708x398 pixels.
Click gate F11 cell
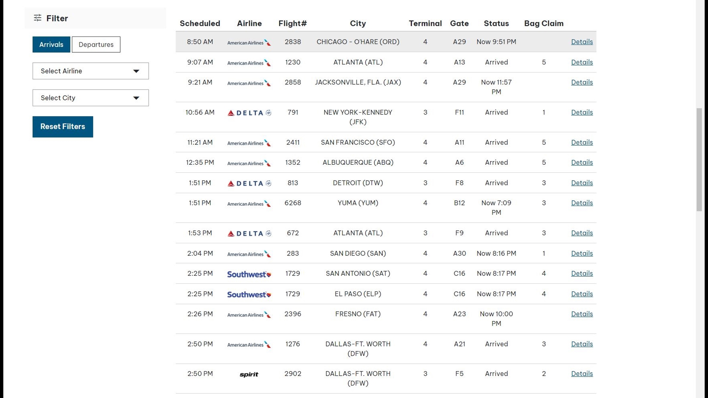coord(459,112)
